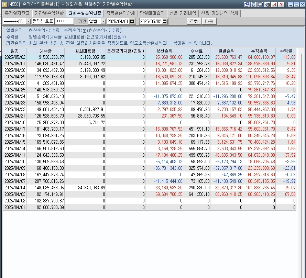Click settlement loss -41,415,444.60
Image resolution: width=306 pixels, height=278 pixels.
[168, 181]
